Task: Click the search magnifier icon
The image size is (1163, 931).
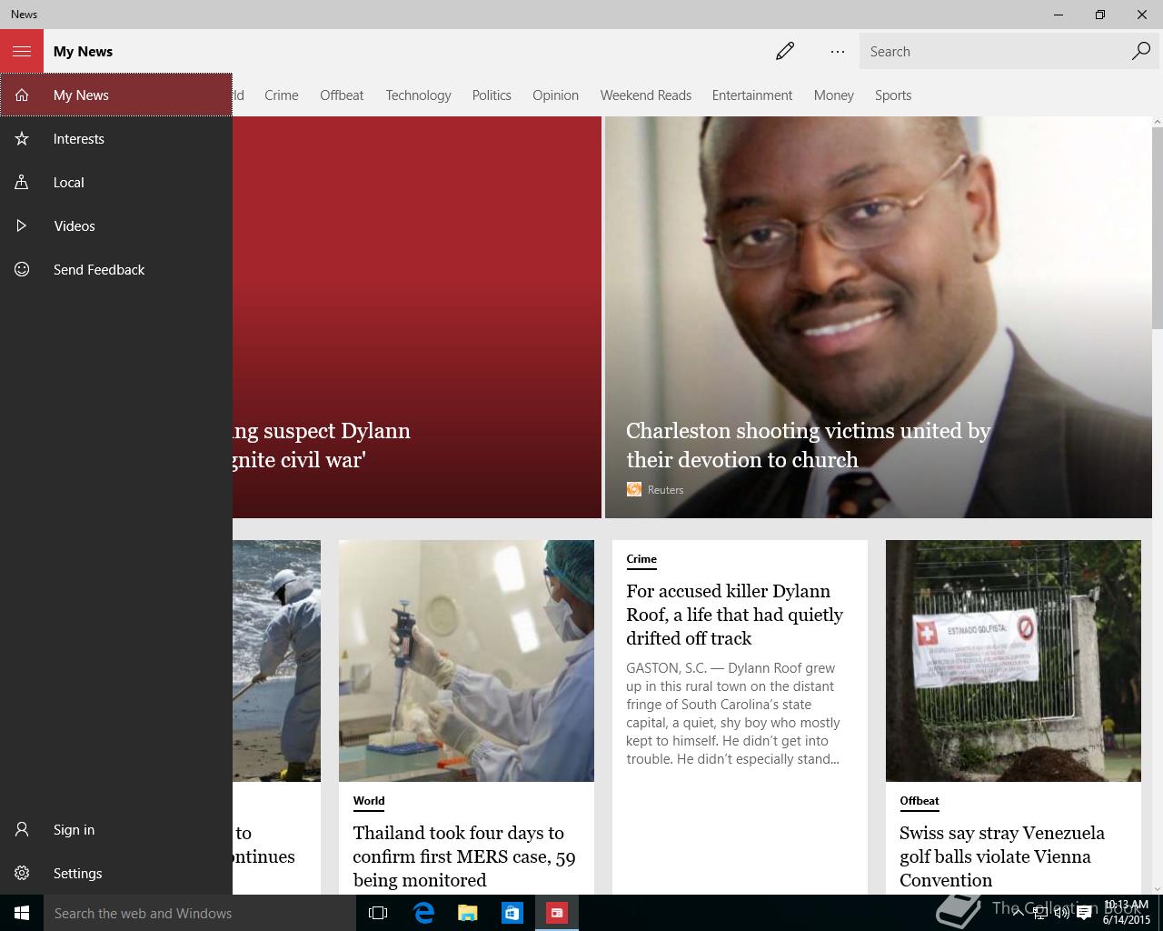Action: click(x=1141, y=51)
